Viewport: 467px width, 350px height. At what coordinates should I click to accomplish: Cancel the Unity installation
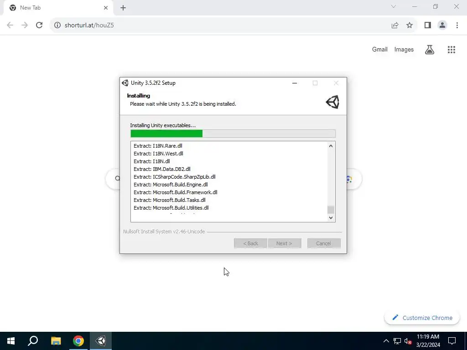(324, 243)
